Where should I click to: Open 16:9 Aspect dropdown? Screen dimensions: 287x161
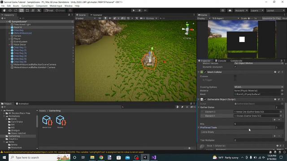225,18
